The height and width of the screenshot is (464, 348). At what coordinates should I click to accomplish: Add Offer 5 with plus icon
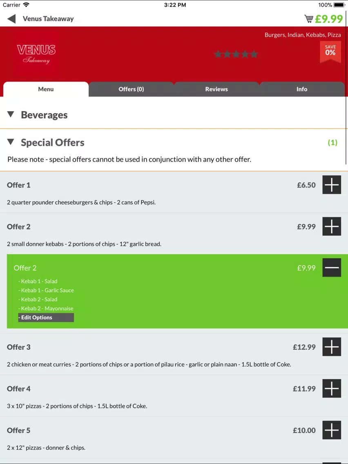(331, 430)
